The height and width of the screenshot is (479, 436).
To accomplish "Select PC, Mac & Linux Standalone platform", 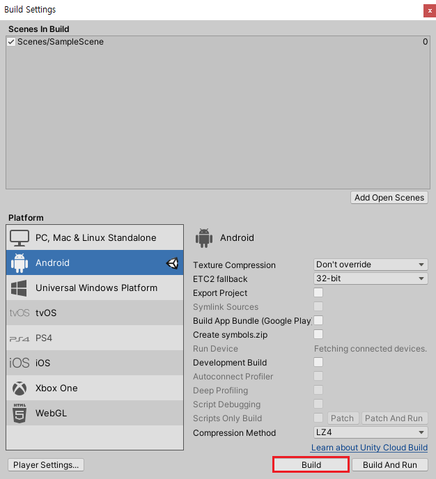I will pyautogui.click(x=95, y=237).
